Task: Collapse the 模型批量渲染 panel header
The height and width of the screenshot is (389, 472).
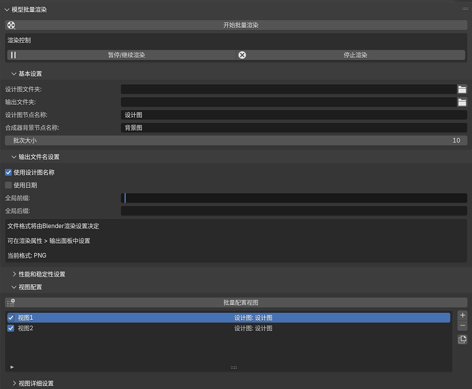Action: coord(7,9)
